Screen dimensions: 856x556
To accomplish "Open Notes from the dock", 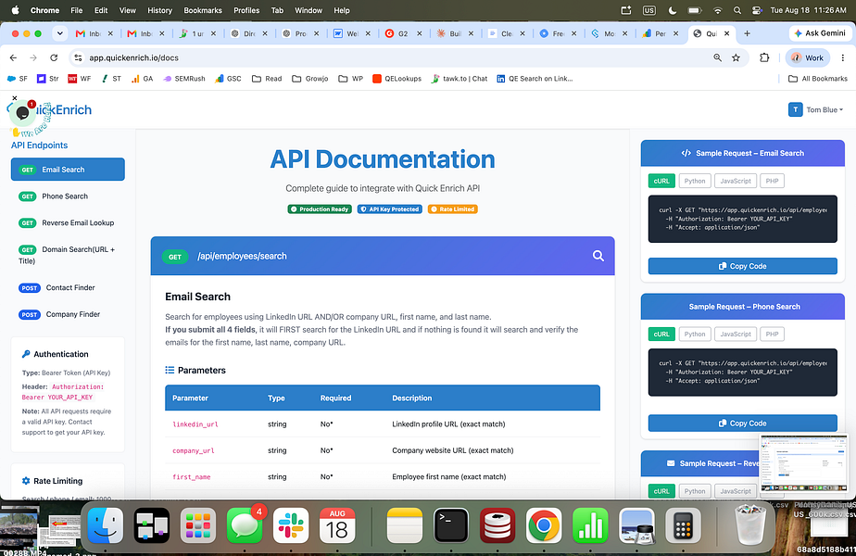I will pos(405,525).
